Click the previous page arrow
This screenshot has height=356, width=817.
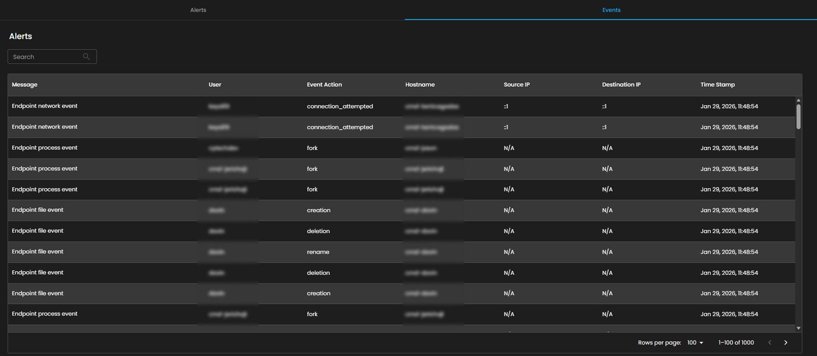(770, 342)
